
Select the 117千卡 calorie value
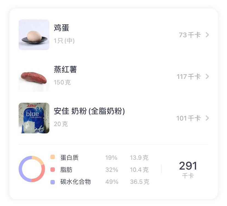[189, 77]
